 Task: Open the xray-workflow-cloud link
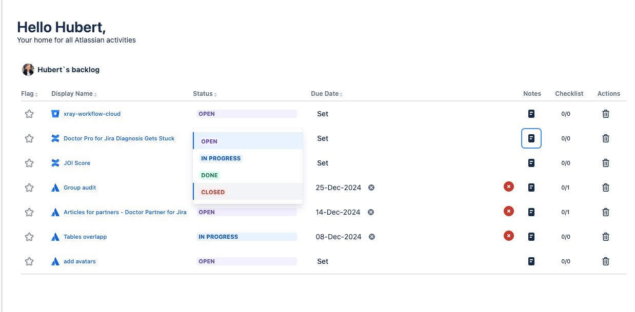pos(92,114)
